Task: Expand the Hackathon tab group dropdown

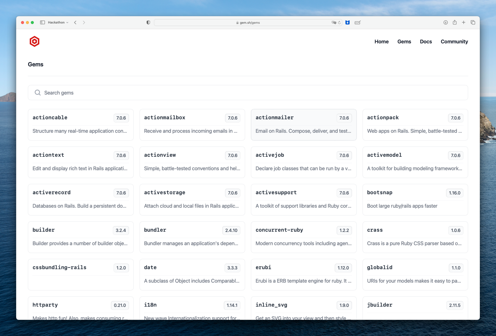Action: tap(58, 22)
